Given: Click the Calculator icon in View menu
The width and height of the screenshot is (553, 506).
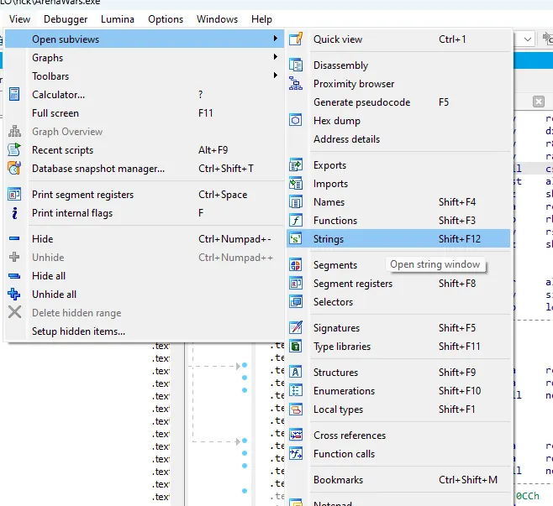Looking at the screenshot, I should 14,95.
